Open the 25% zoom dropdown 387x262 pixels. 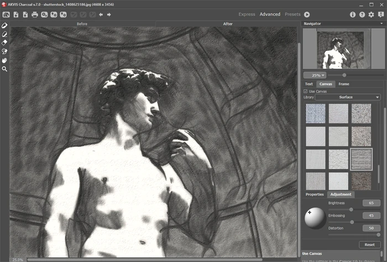click(315, 75)
